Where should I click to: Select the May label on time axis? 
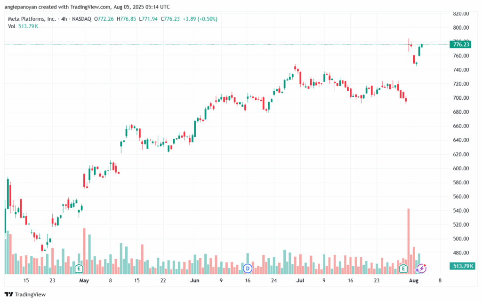(84, 280)
